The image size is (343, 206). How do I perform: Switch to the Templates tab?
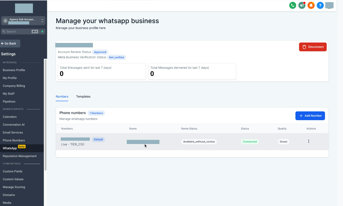point(83,97)
